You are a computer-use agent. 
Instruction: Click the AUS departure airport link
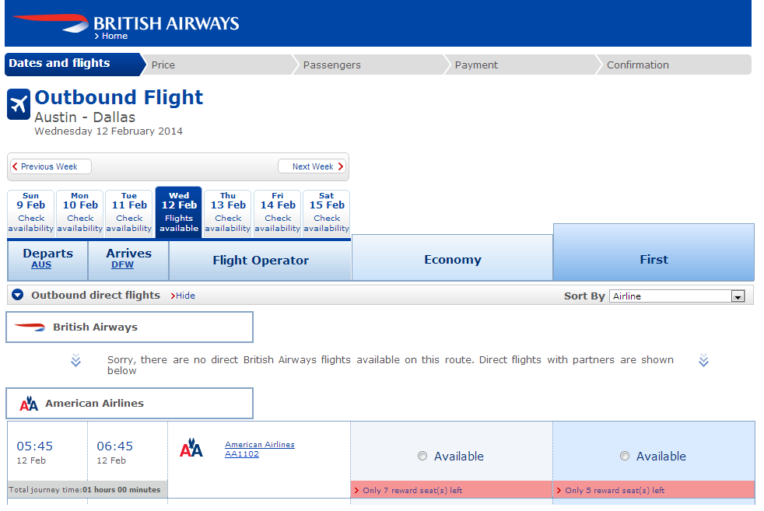point(41,264)
